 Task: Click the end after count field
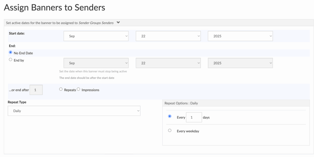click(36, 90)
